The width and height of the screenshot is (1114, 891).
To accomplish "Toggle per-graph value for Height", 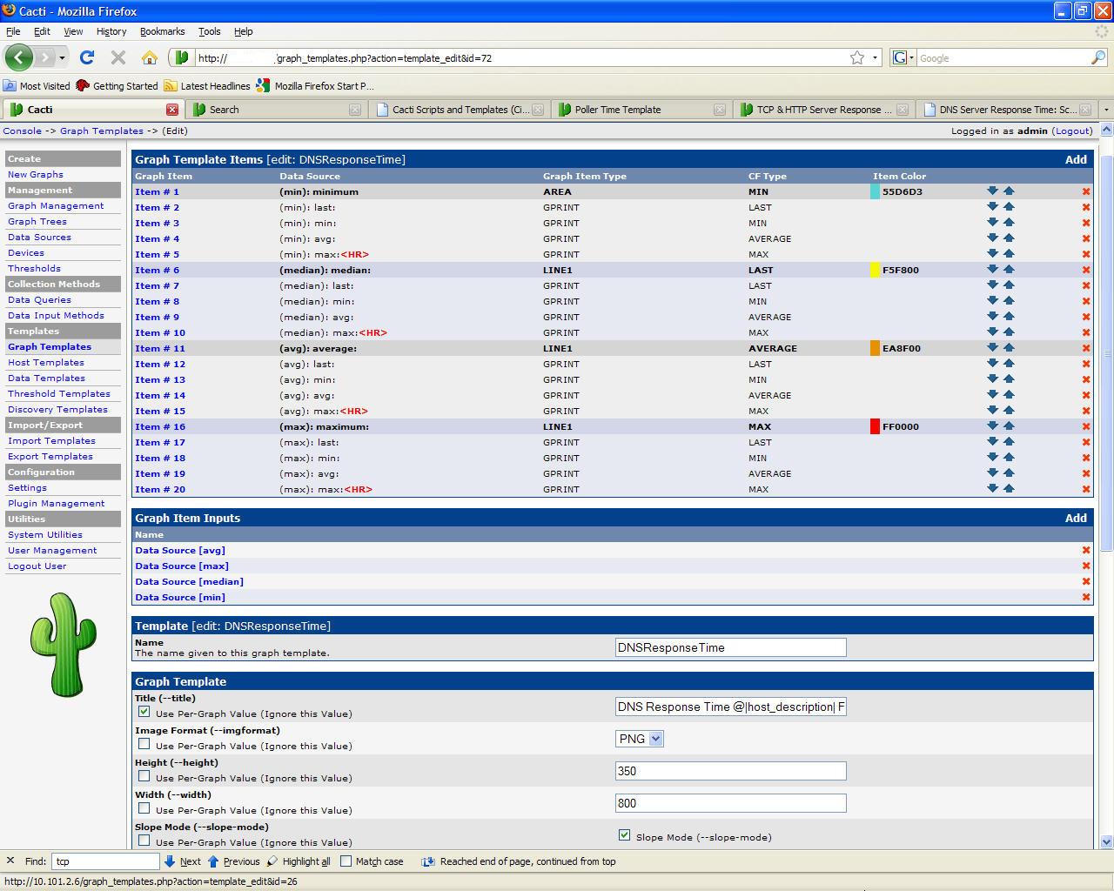I will coord(144,776).
